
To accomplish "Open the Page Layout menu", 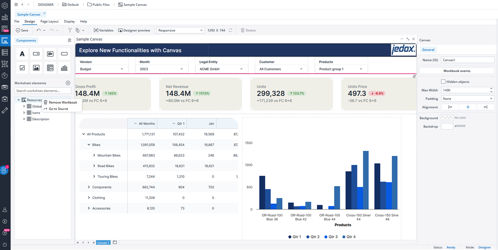I will click(x=49, y=21).
